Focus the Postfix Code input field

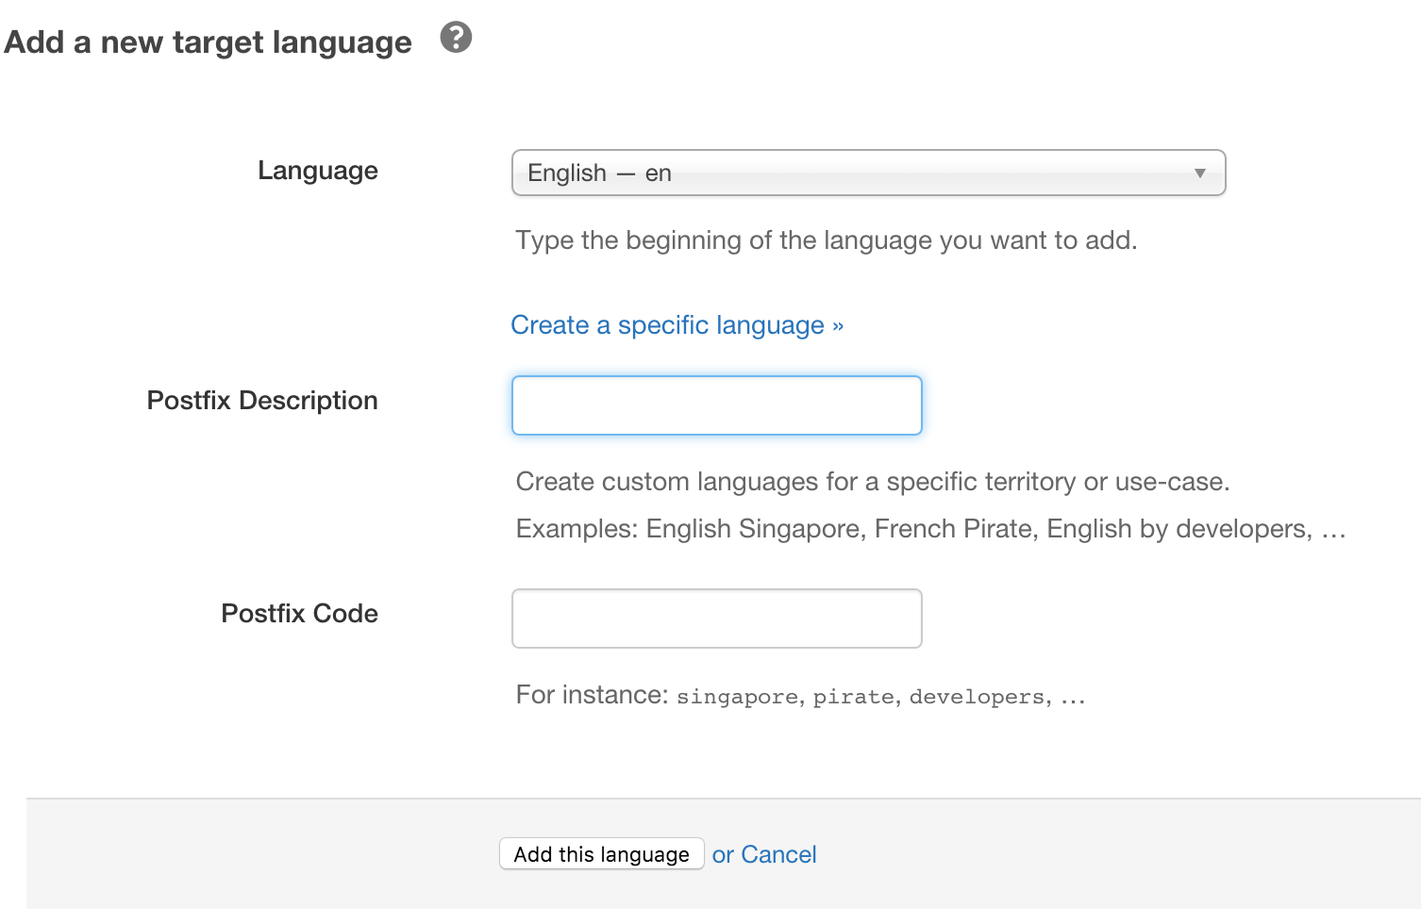click(716, 619)
